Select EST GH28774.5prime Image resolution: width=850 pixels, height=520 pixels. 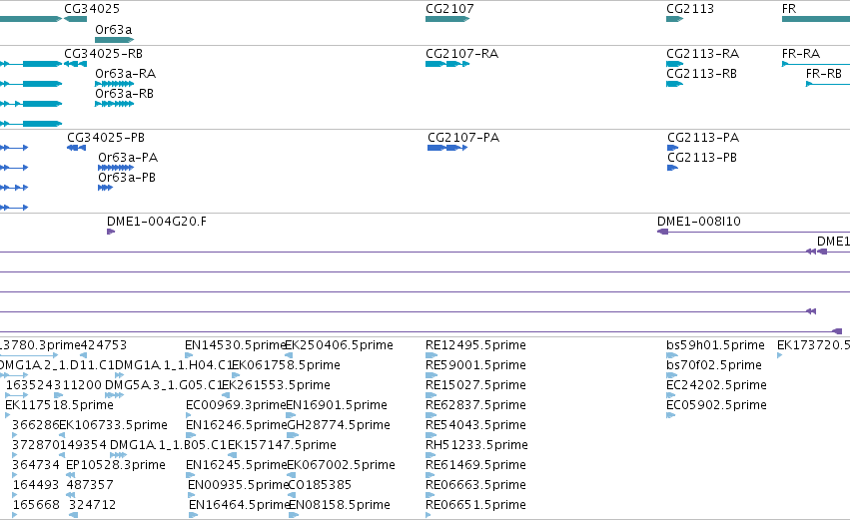tap(339, 425)
